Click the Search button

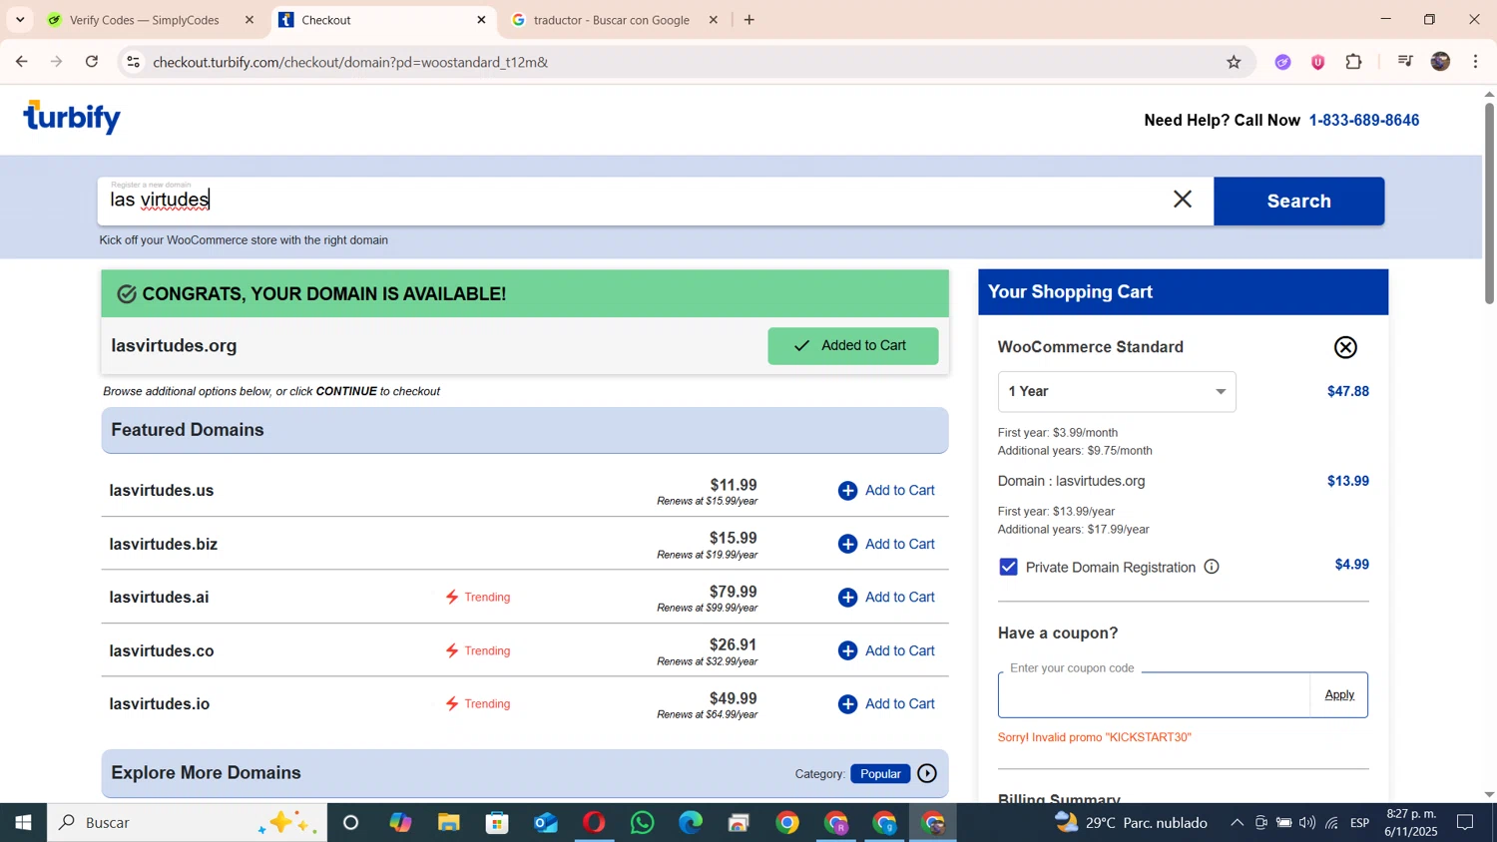coord(1298,201)
